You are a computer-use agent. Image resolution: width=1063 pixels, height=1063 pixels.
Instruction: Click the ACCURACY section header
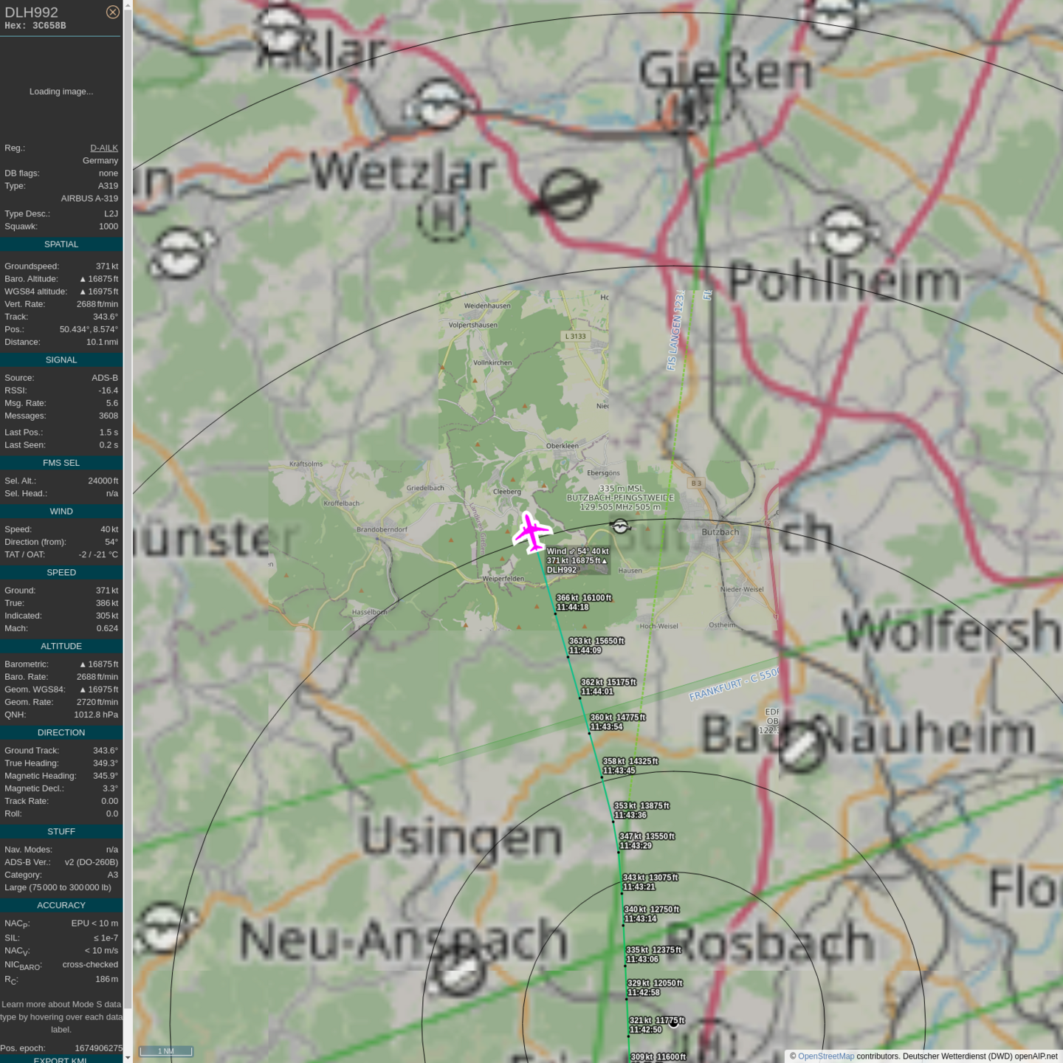61,905
